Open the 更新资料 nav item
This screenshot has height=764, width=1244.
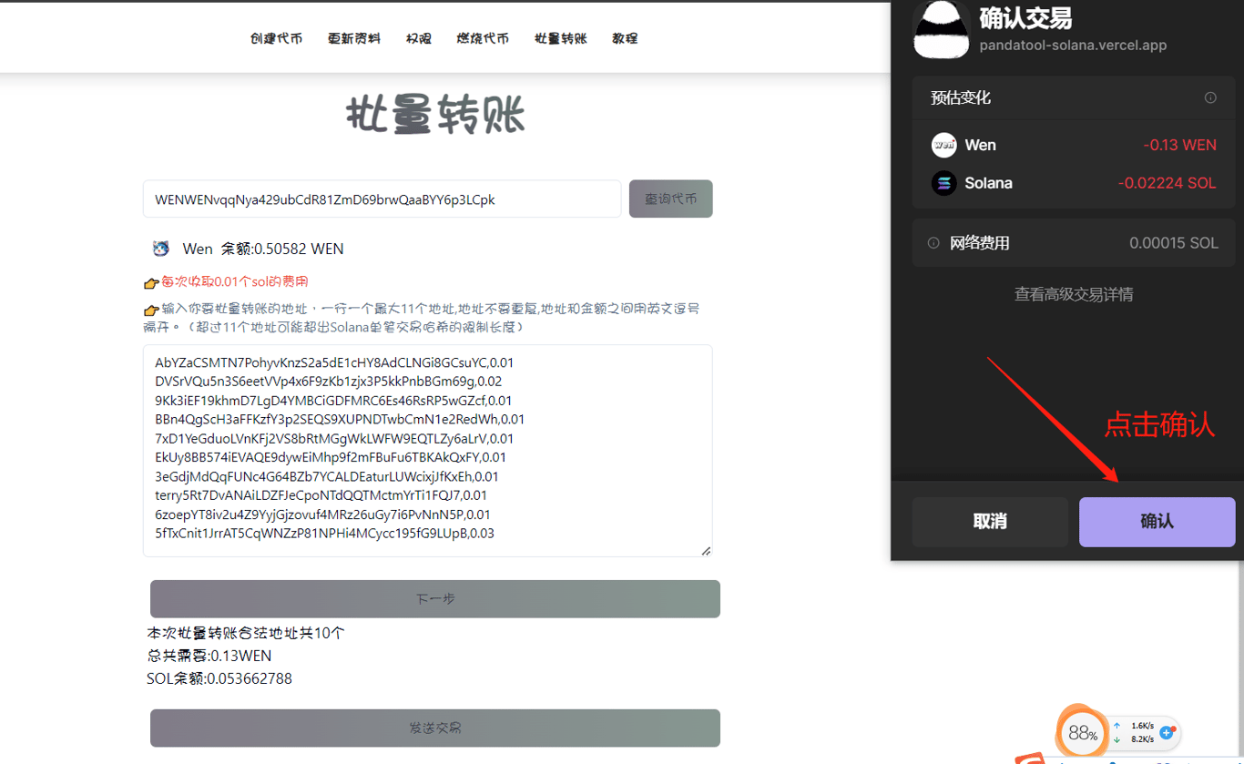tap(354, 38)
